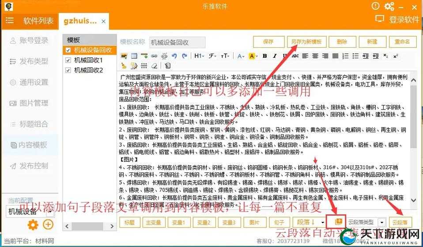Undo last edit

[174, 56]
